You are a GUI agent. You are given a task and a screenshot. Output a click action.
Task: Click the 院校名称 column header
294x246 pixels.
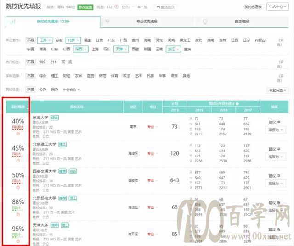click(77, 107)
